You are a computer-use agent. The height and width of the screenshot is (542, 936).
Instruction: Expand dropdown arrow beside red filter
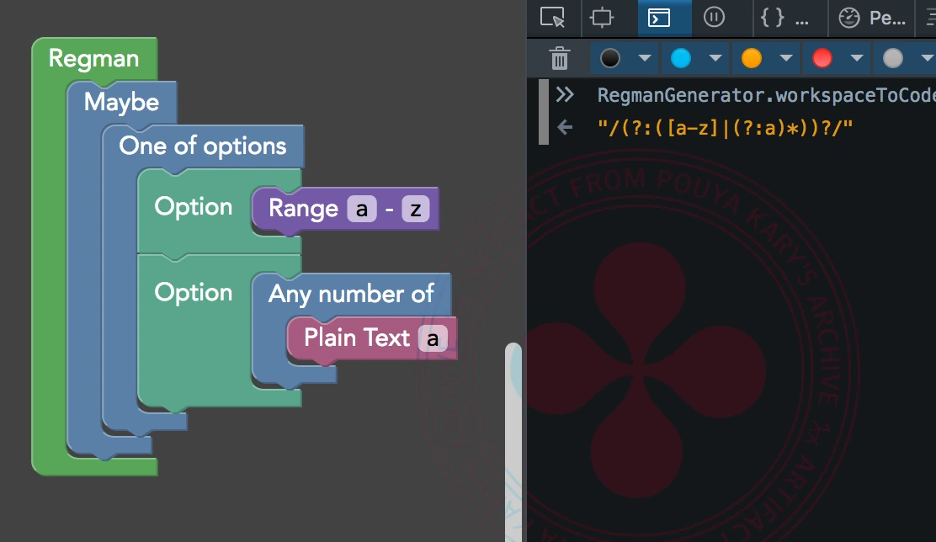(x=856, y=58)
